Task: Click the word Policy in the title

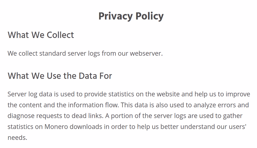Action: [149, 16]
